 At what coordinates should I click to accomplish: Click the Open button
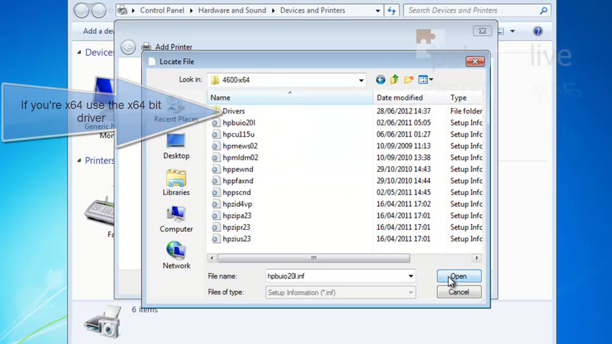tap(459, 276)
